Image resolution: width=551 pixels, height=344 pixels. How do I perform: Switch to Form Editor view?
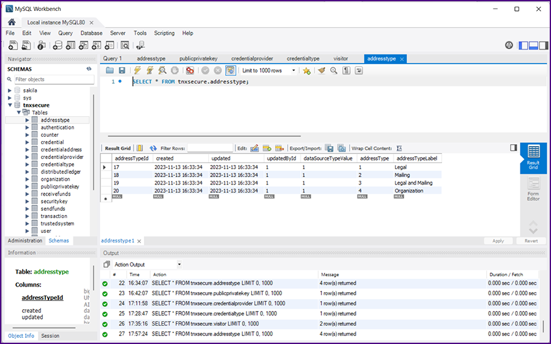click(533, 189)
